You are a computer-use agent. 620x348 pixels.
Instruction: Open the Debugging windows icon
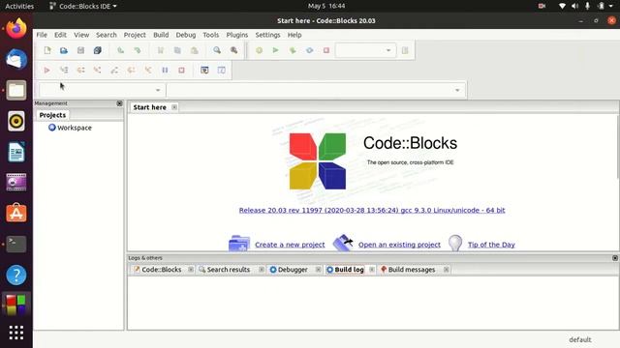coord(204,70)
